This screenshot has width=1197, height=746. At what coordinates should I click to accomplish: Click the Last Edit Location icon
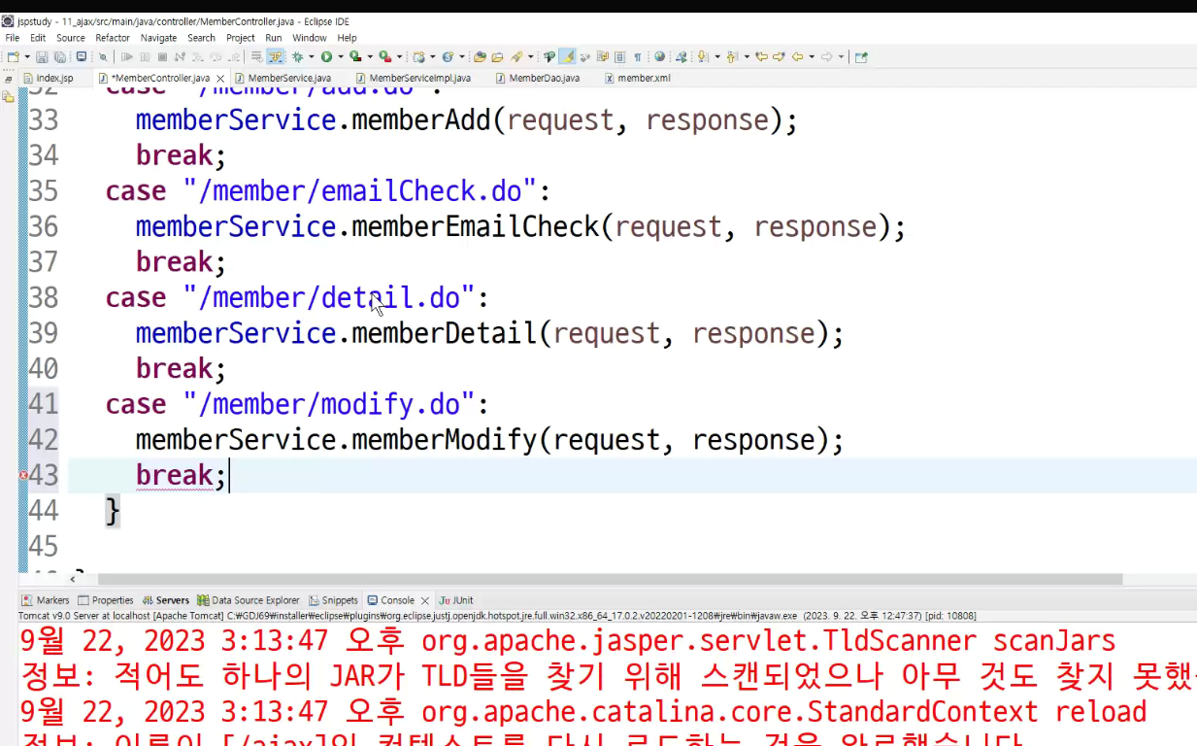[x=761, y=57]
